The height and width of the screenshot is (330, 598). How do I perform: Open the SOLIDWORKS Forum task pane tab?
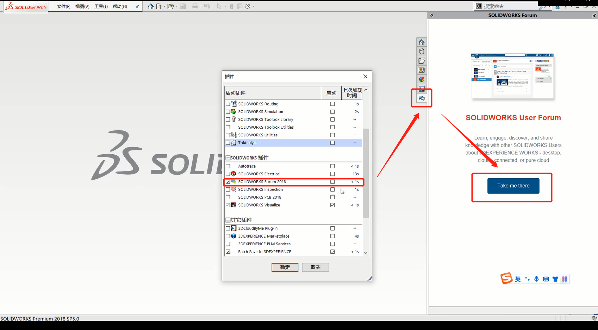click(422, 98)
